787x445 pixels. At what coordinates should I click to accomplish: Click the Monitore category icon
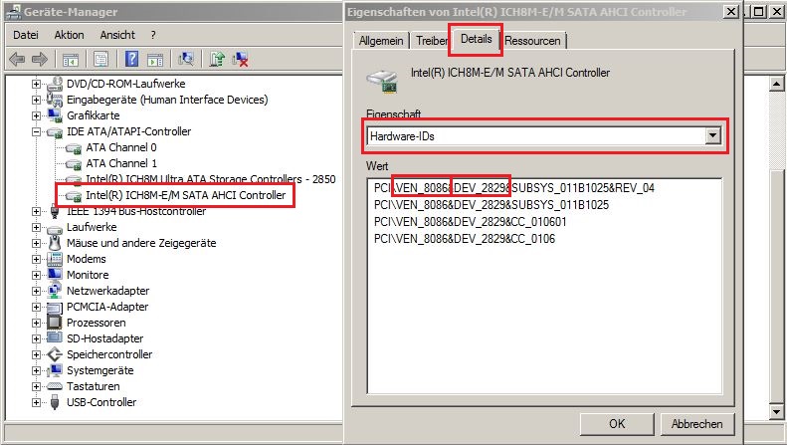[x=54, y=275]
